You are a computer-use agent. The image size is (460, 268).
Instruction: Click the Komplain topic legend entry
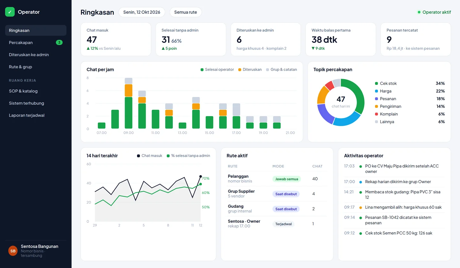coord(410,114)
